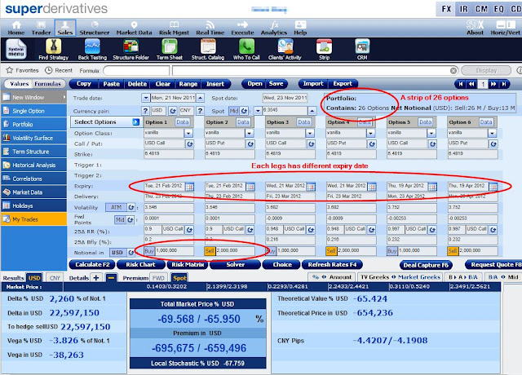This screenshot has height=375, width=522.
Task: Open Clients' Activity icon
Action: pos(285,49)
